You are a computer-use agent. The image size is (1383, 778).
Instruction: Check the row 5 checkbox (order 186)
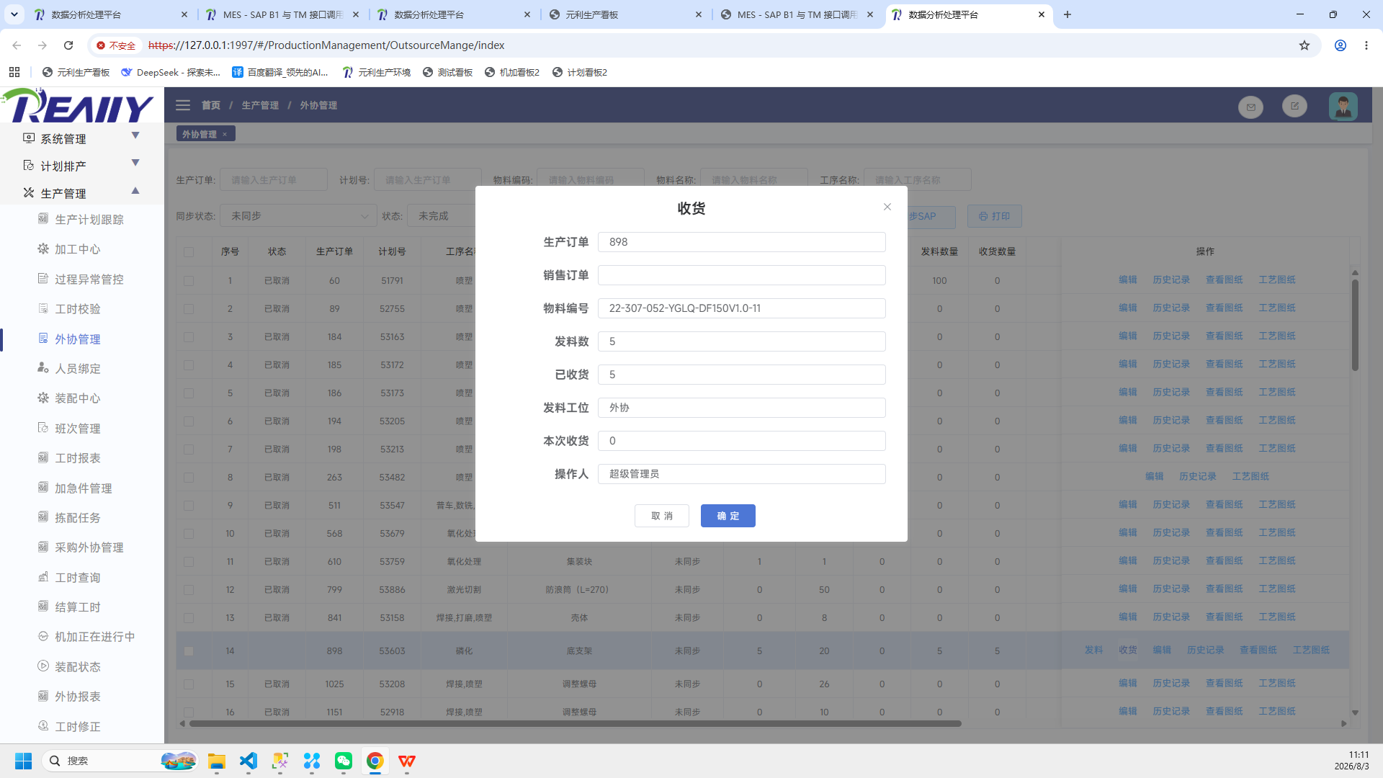click(189, 393)
